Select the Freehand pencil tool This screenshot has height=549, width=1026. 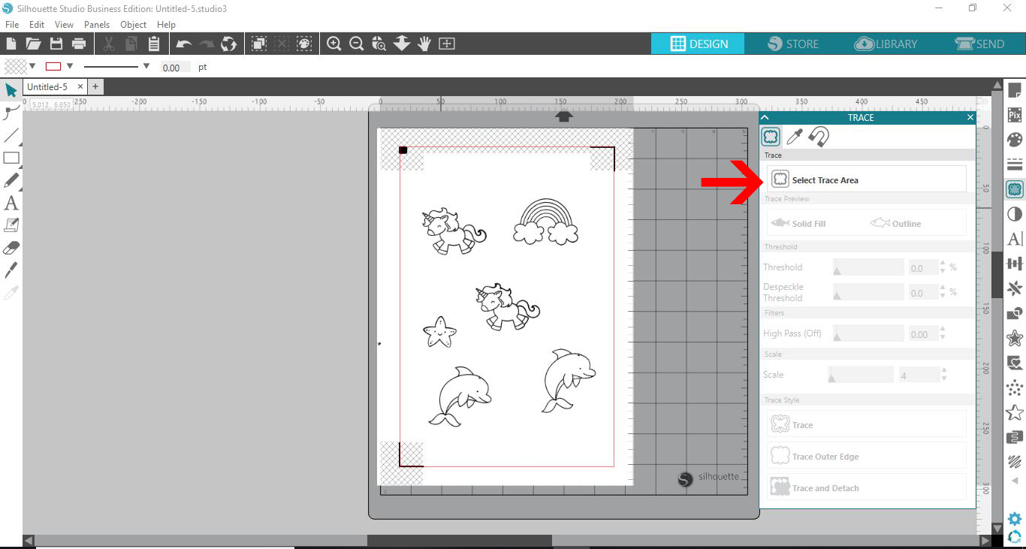coord(11,180)
